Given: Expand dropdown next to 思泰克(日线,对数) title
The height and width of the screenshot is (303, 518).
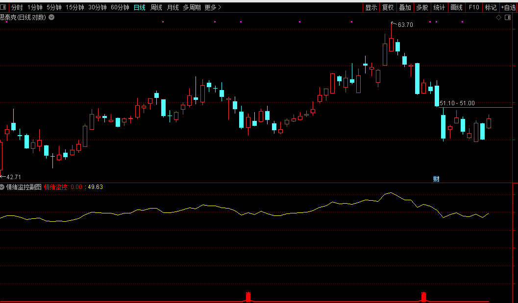Looking at the screenshot, I should click(x=51, y=17).
